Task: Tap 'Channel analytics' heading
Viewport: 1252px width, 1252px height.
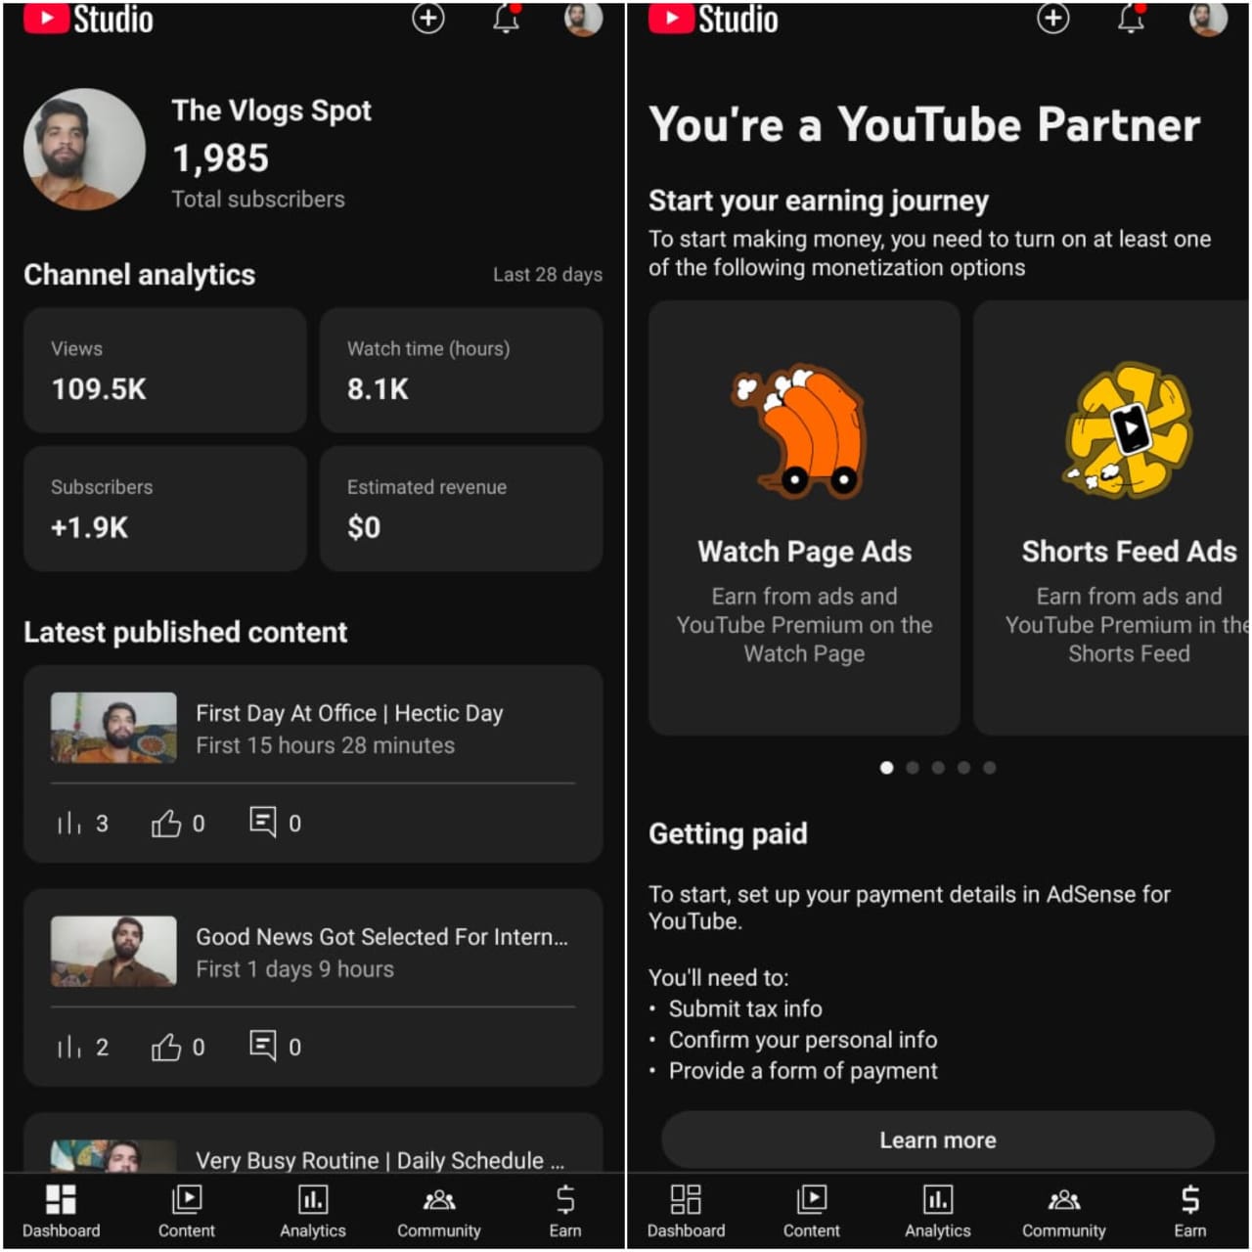Action: (140, 275)
